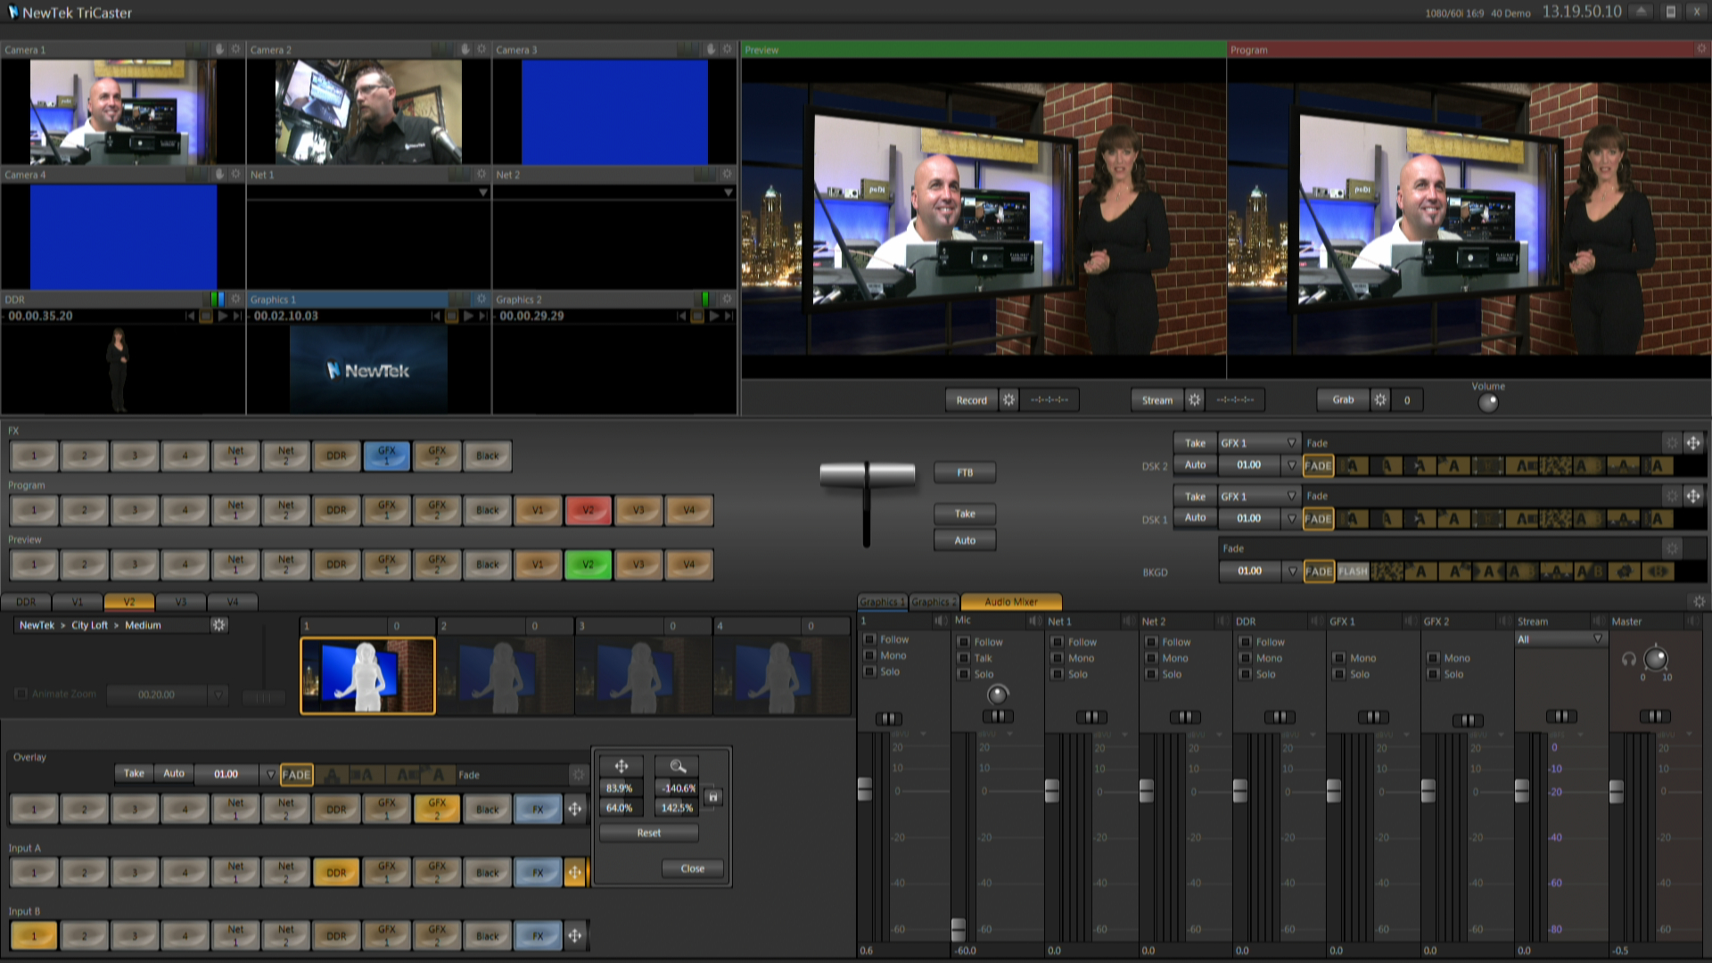The image size is (1712, 963).
Task: Open Record configuration gear
Action: (x=1008, y=400)
